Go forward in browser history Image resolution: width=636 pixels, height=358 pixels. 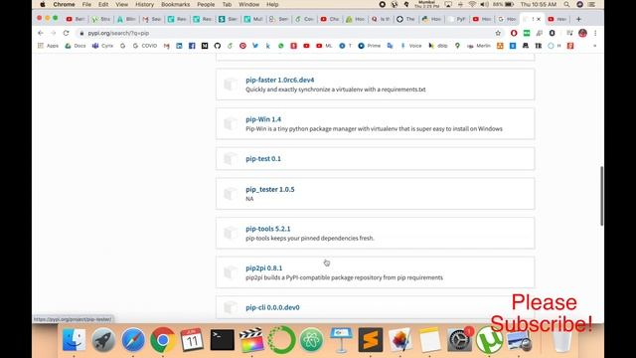click(x=53, y=33)
